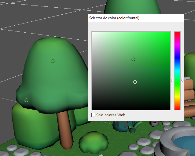
Task: Enable the Solo colores Web checkbox
Action: 94,115
